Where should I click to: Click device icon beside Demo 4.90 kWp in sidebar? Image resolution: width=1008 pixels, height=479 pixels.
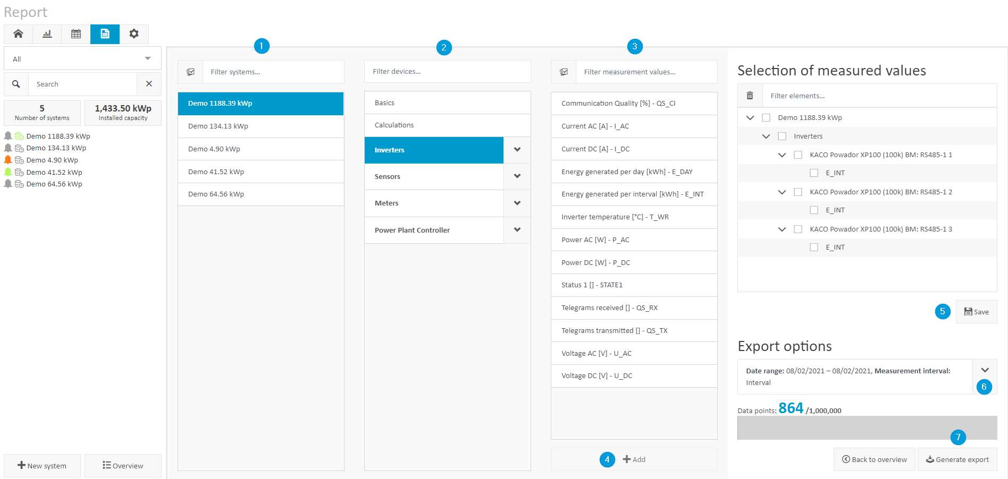point(19,160)
